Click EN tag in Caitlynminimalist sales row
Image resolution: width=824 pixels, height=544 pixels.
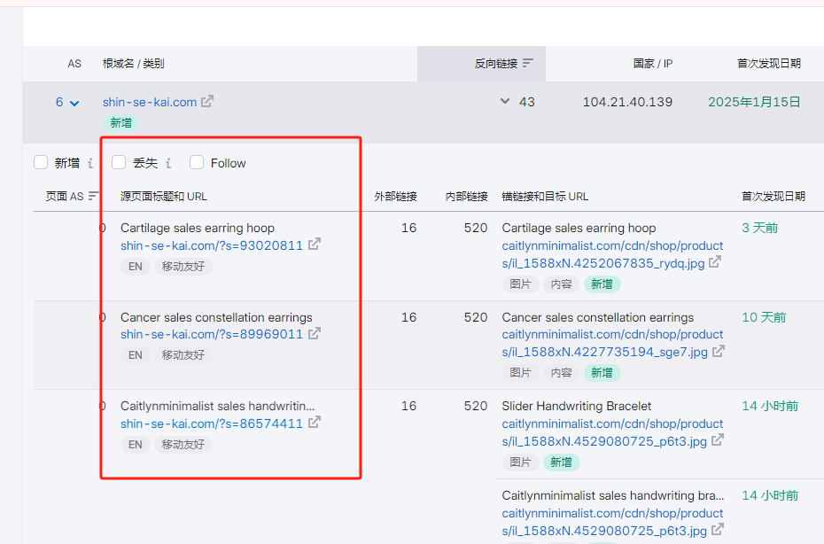click(136, 445)
